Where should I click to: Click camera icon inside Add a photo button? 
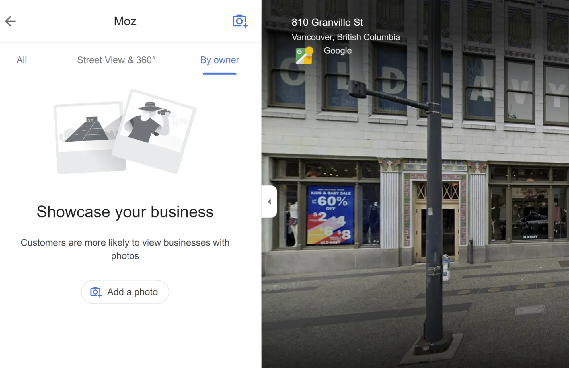[96, 292]
